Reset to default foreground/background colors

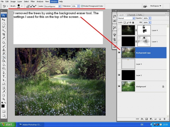(x=2, y=103)
